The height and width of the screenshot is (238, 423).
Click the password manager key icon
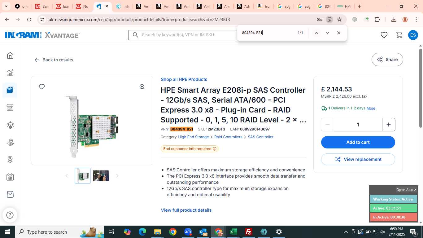click(320, 20)
